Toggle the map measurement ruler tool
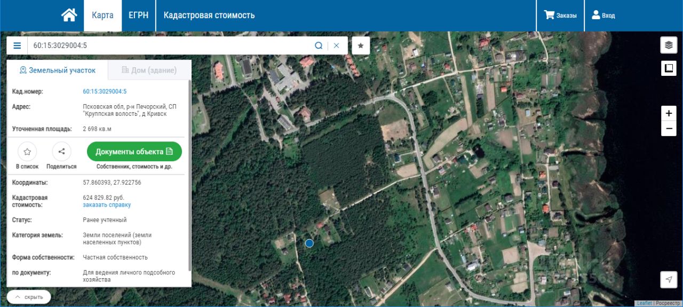The width and height of the screenshot is (683, 307). point(669,68)
